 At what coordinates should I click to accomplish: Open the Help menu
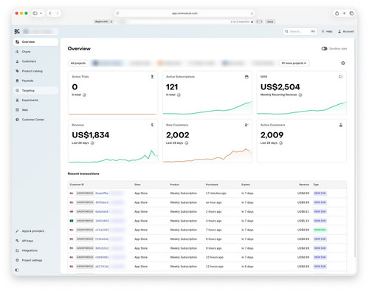coord(327,32)
